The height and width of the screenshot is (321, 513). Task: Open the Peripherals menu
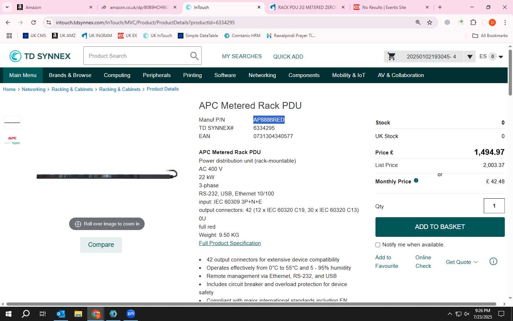pyautogui.click(x=157, y=75)
